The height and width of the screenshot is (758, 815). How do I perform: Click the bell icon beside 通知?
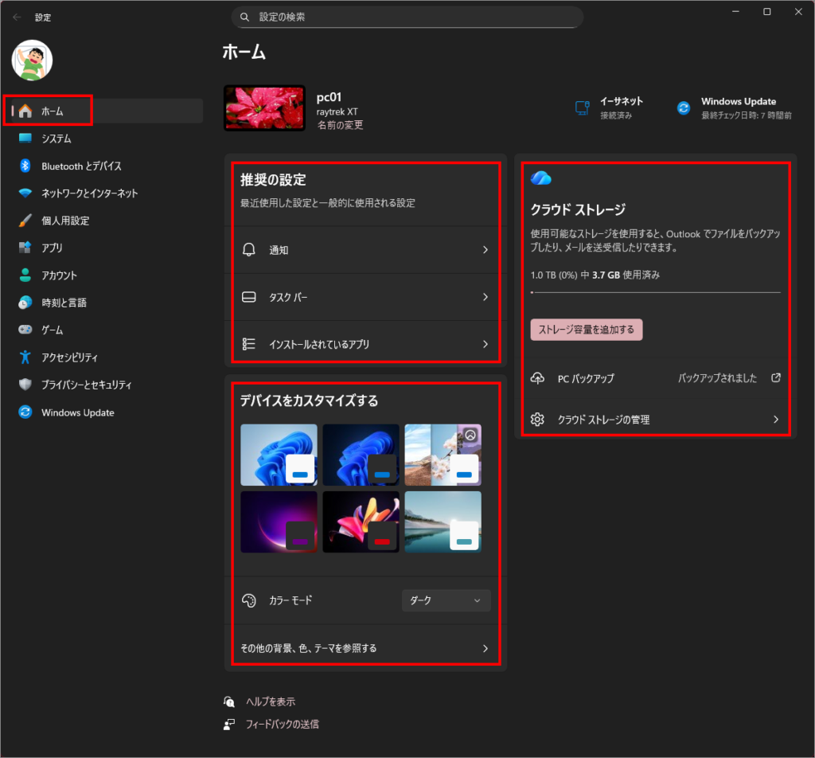249,250
